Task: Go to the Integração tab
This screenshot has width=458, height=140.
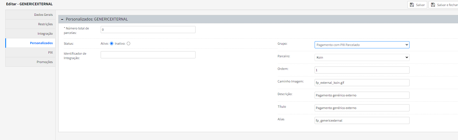Action: click(45, 34)
